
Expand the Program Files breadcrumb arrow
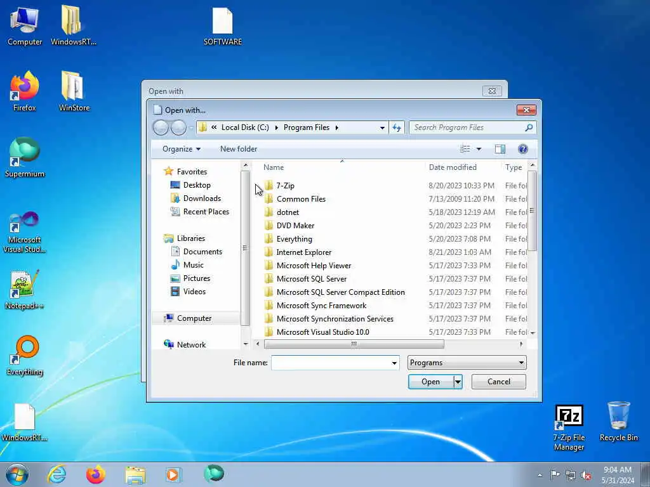click(336, 127)
